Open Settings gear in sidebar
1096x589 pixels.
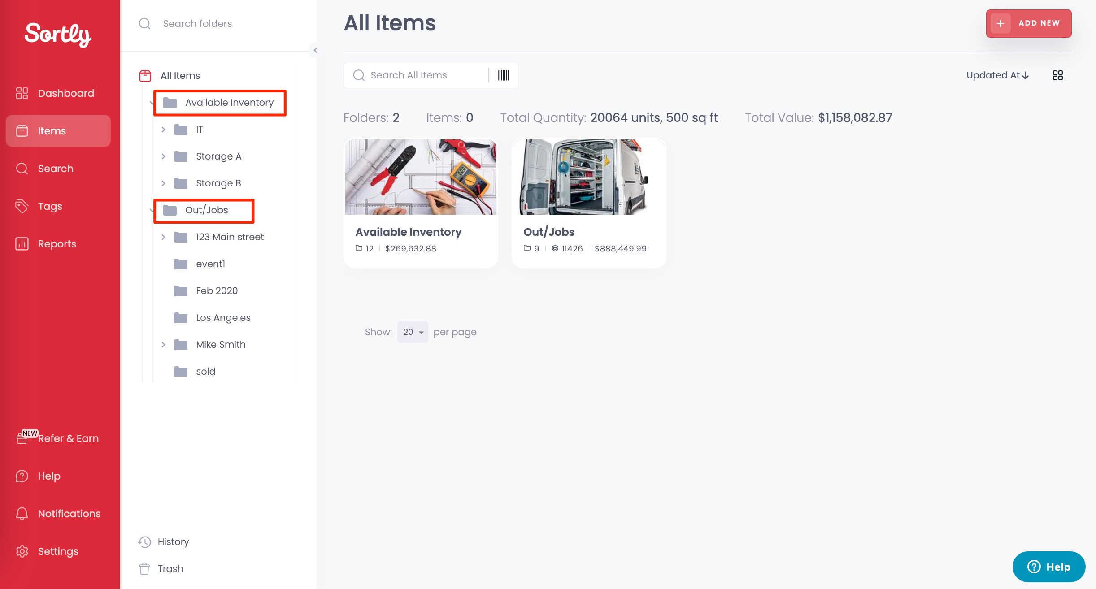pos(58,551)
